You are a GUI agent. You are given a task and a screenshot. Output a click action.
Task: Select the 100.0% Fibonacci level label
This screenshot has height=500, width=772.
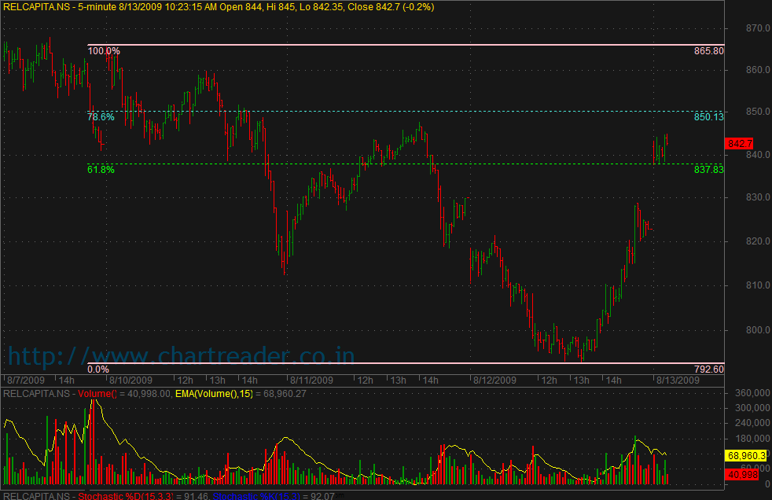point(103,51)
